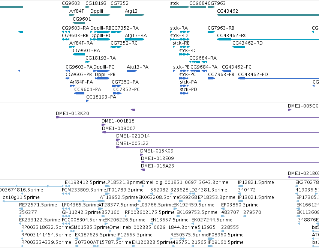Screen dimensions: 319x248
Task: Select EST GH11242.3prime
Action: 65,216
